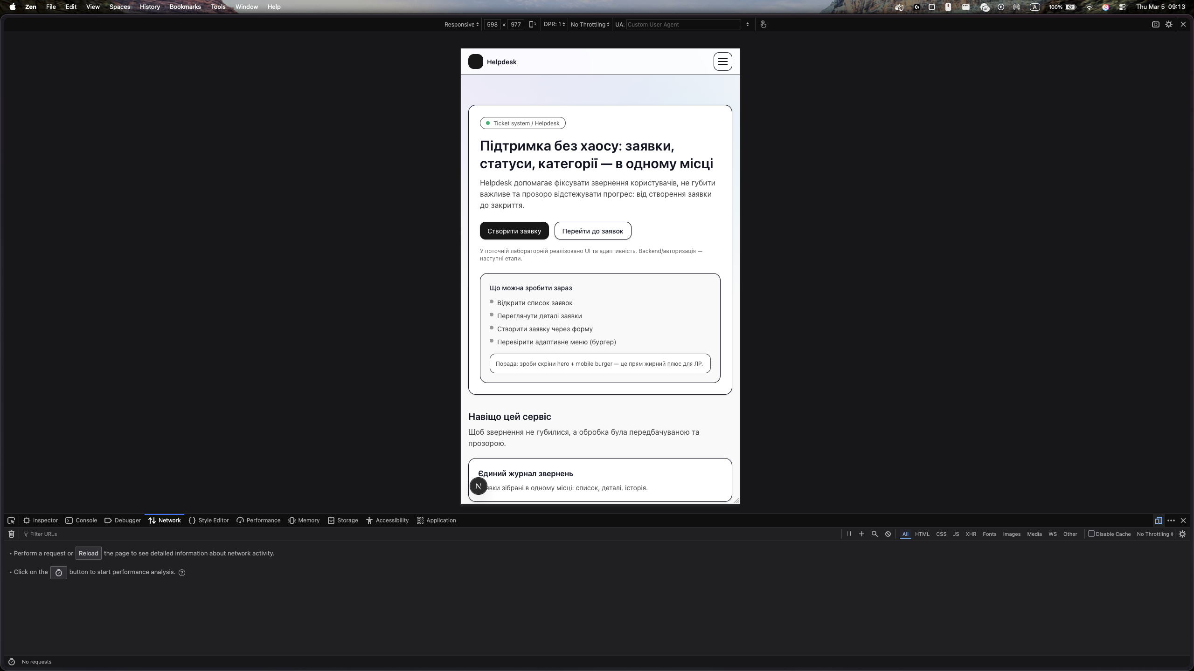Open No Throttling dropdown in network panel

click(1155, 534)
